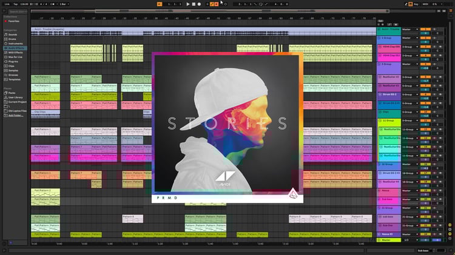The width and height of the screenshot is (455, 255).
Task: Fold the 2 Group track
Action: pyautogui.click(x=379, y=38)
